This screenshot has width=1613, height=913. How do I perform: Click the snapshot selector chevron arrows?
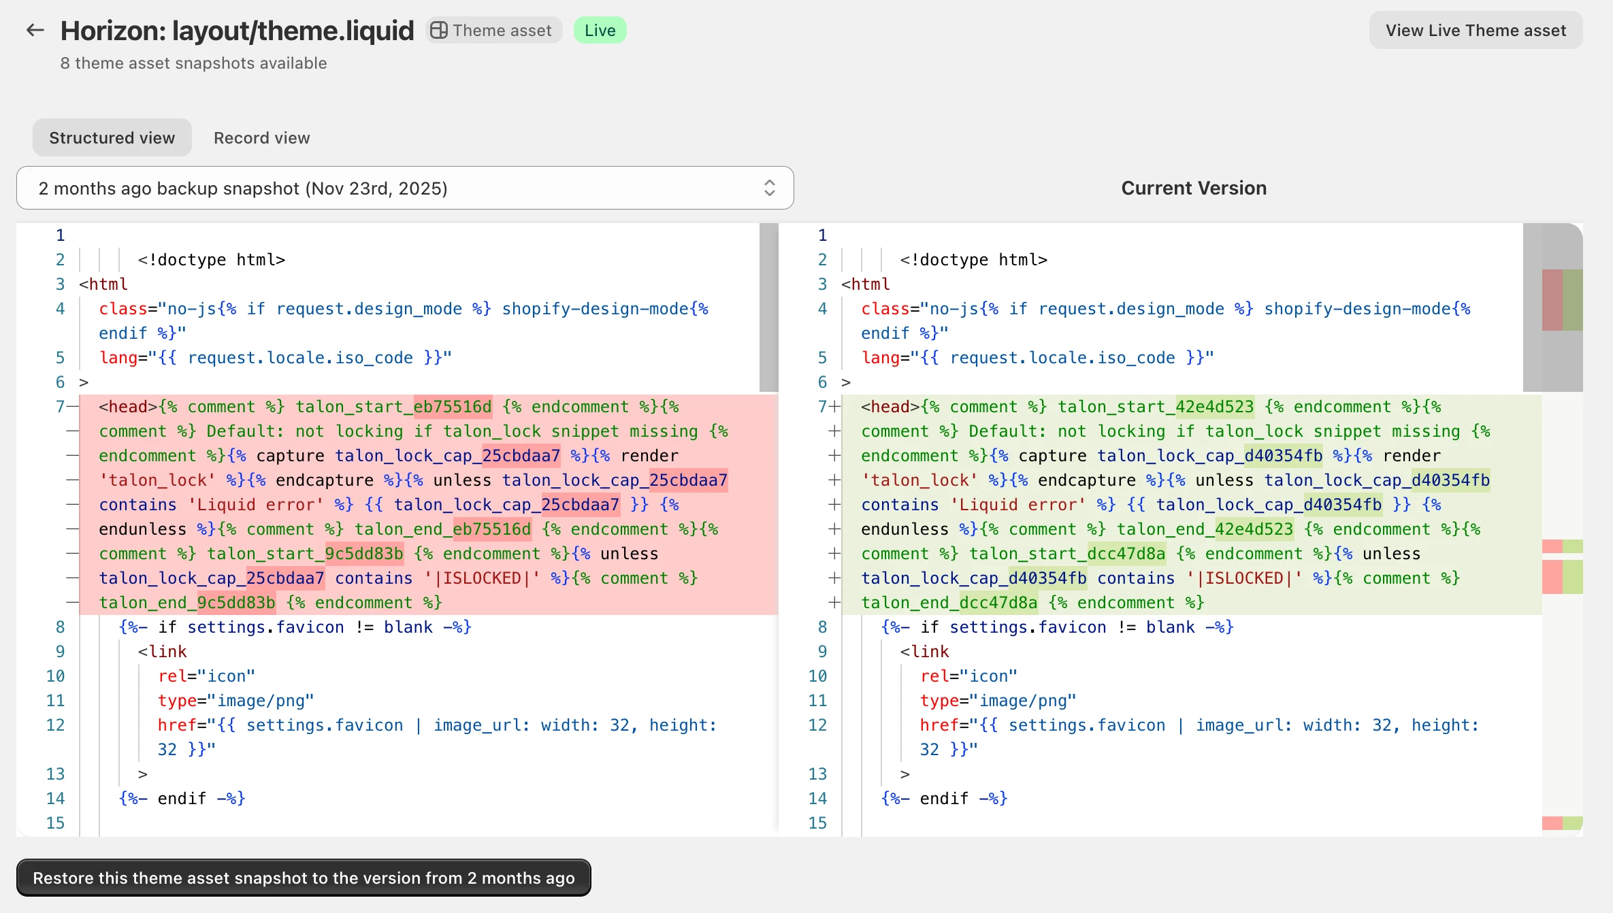click(x=769, y=188)
